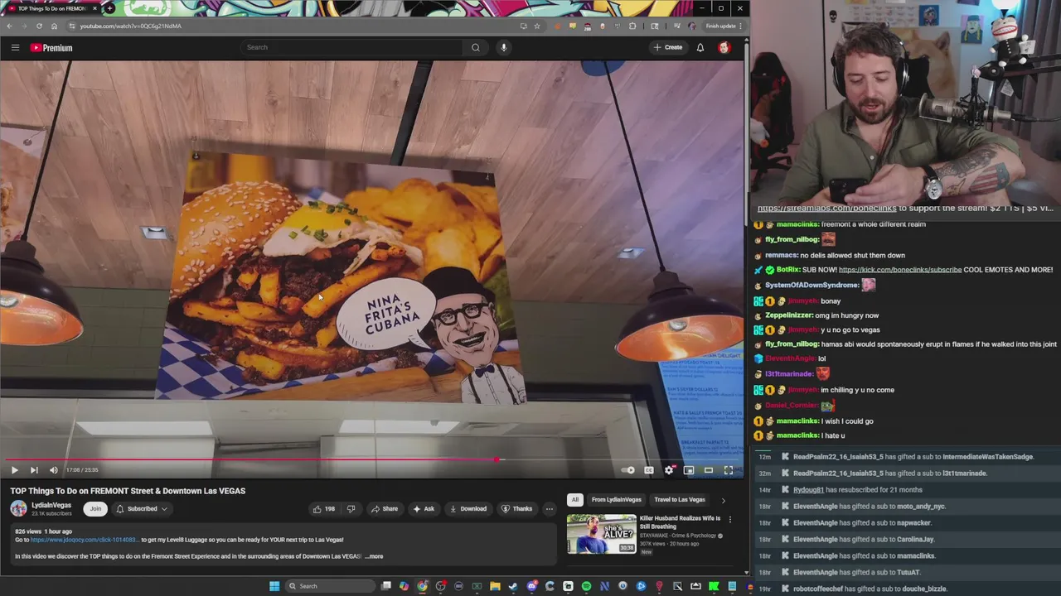The image size is (1061, 596).
Task: Toggle theater mode
Action: pyautogui.click(x=709, y=470)
